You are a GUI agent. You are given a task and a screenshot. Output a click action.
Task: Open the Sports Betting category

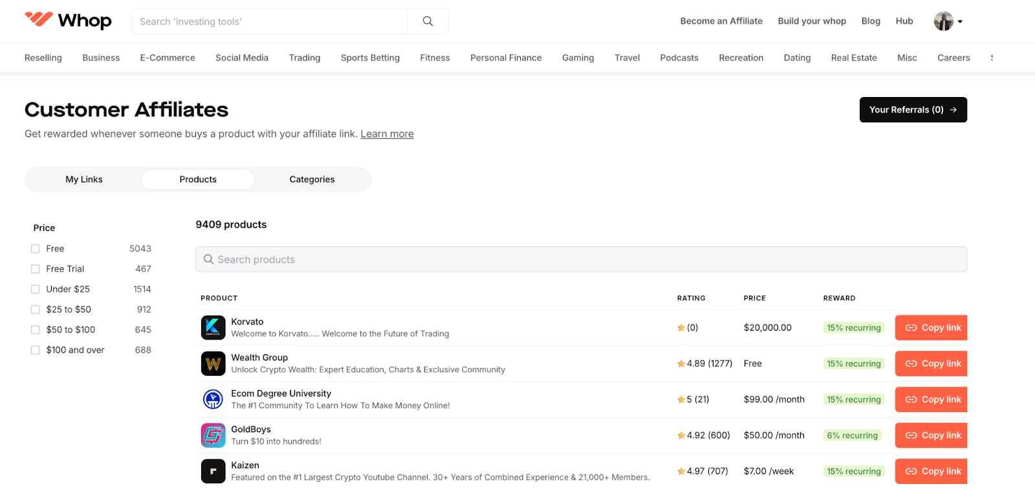point(370,58)
